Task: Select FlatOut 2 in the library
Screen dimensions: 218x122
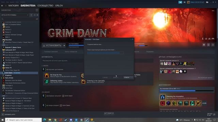Action: tap(8, 29)
